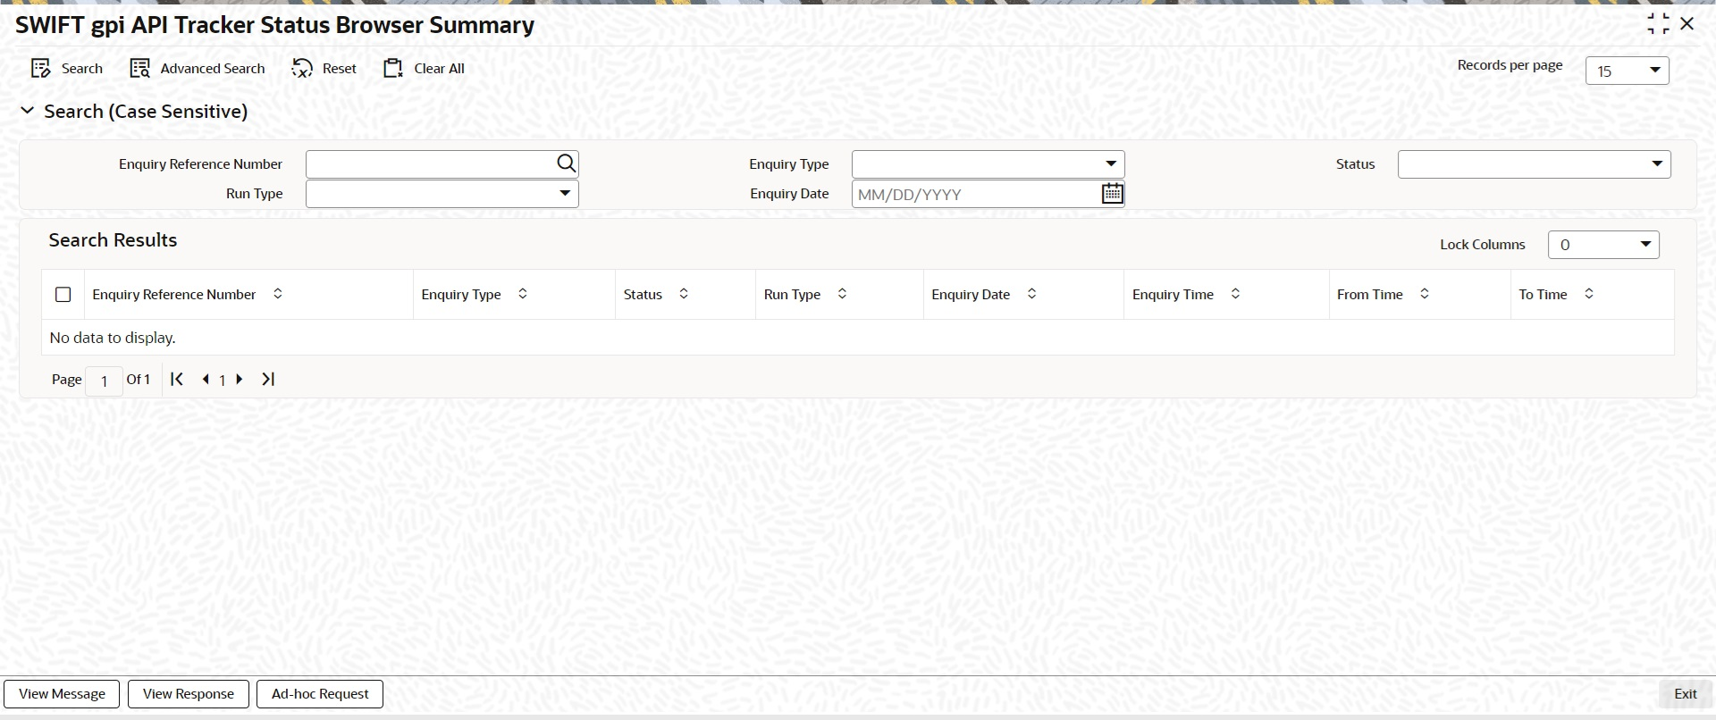The height and width of the screenshot is (720, 1716).
Task: Click the Reset toolbar button
Action: point(324,69)
